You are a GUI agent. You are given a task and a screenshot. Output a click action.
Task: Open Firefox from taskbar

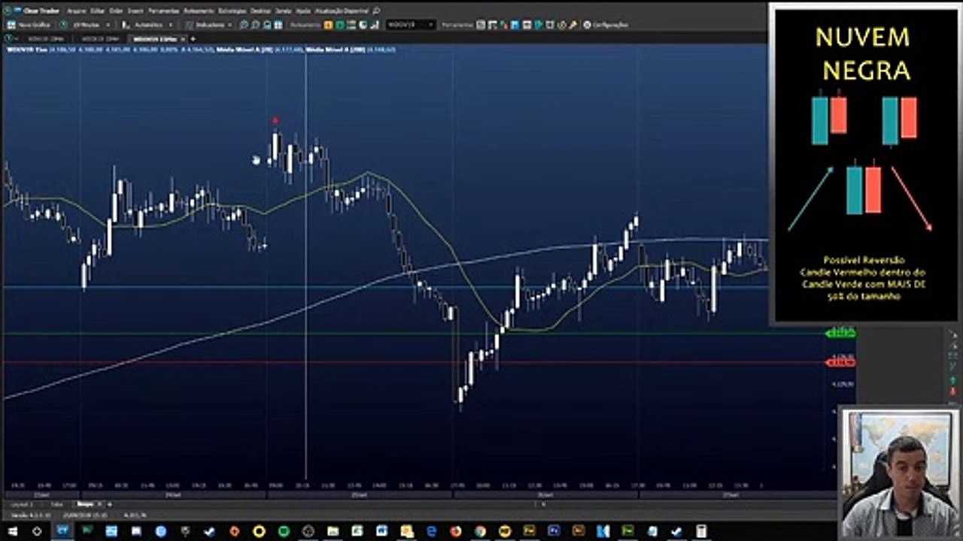[x=456, y=530]
